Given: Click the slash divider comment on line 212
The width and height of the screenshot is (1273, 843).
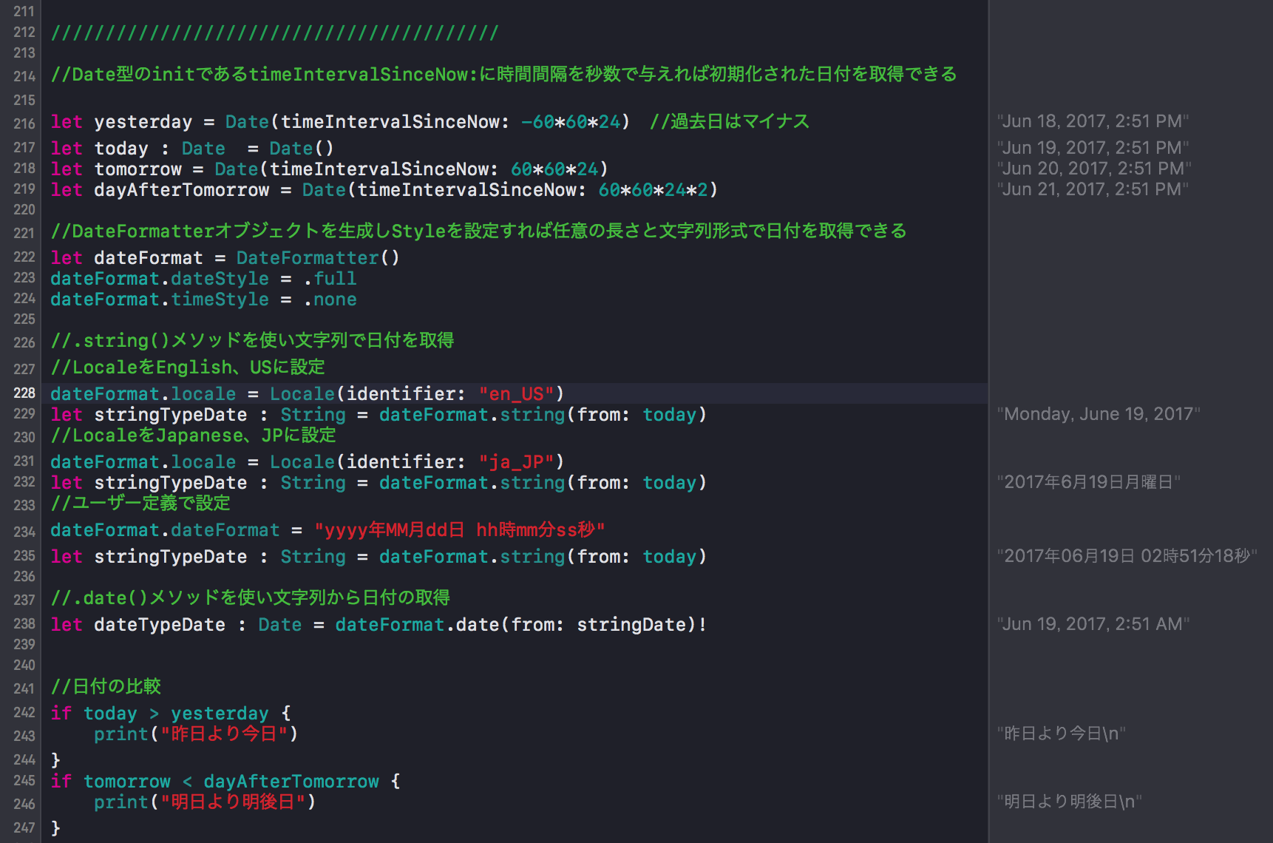Looking at the screenshot, I should pyautogui.click(x=275, y=33).
